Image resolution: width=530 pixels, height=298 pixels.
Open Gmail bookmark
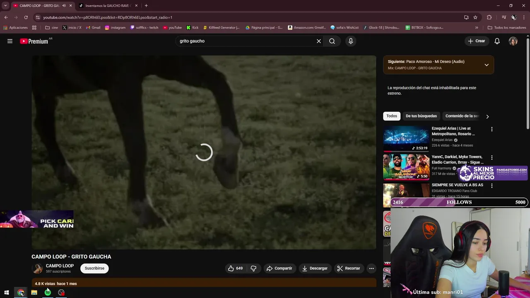[x=93, y=28]
